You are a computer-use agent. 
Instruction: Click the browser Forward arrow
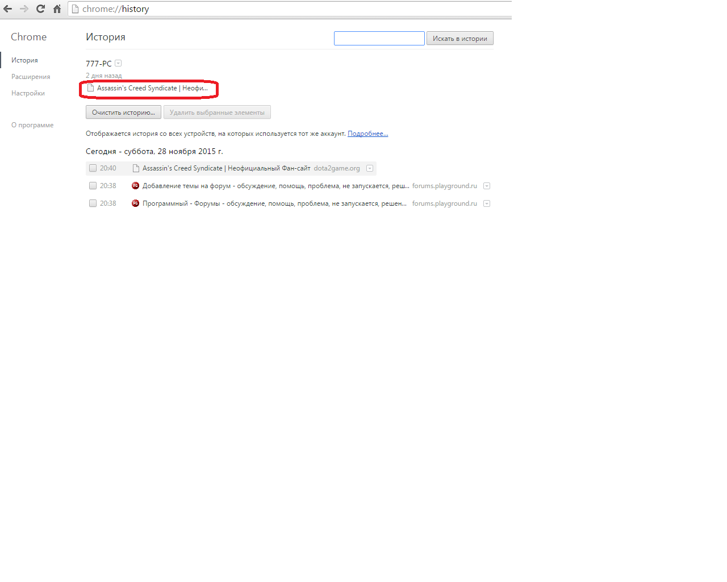(24, 9)
